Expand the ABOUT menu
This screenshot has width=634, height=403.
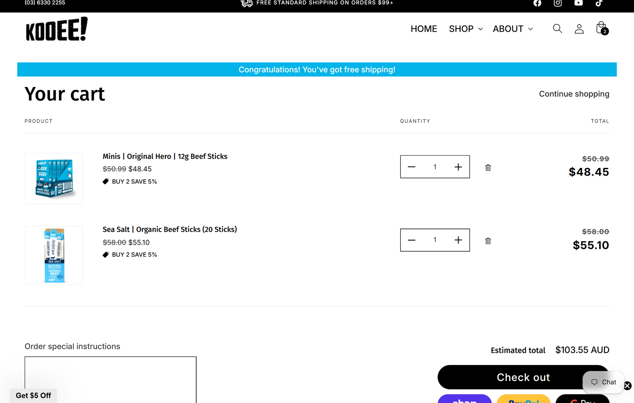pos(513,29)
